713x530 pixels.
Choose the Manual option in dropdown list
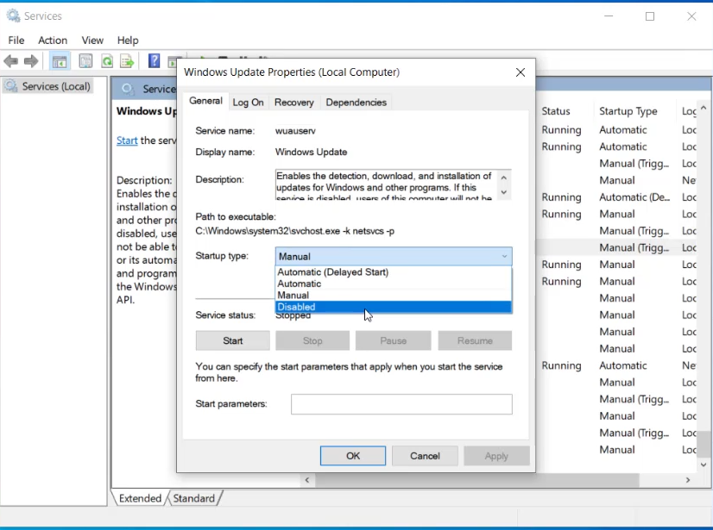[x=394, y=296]
